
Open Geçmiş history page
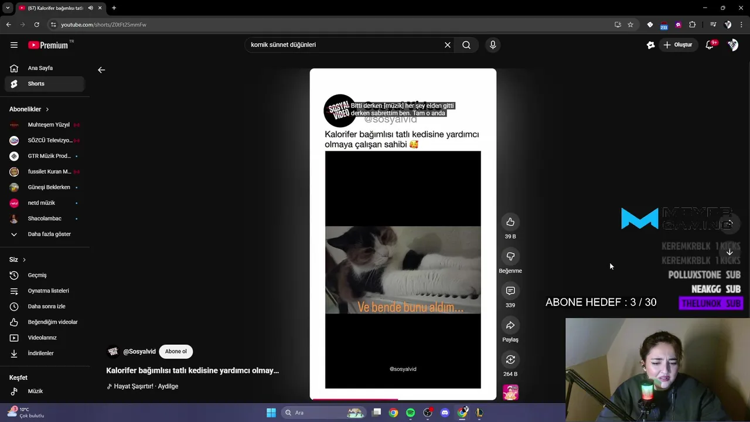tap(45, 275)
